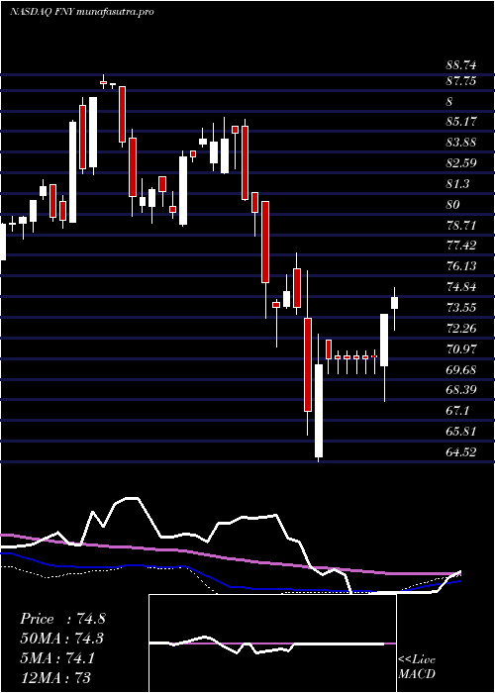
Task: Click the 70.97 price axis label
Action: pos(461,349)
